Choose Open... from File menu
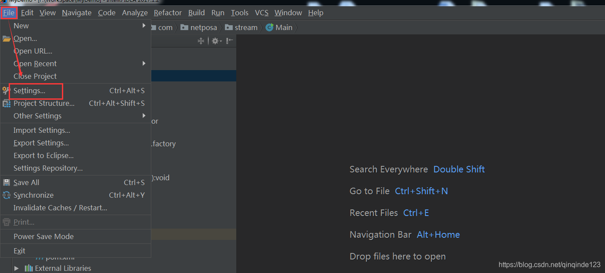Viewport: 605px width, 273px height. pyautogui.click(x=75, y=38)
